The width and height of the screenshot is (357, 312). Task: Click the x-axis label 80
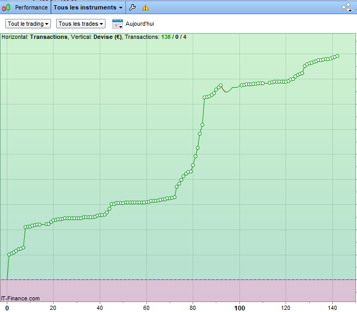193,308
